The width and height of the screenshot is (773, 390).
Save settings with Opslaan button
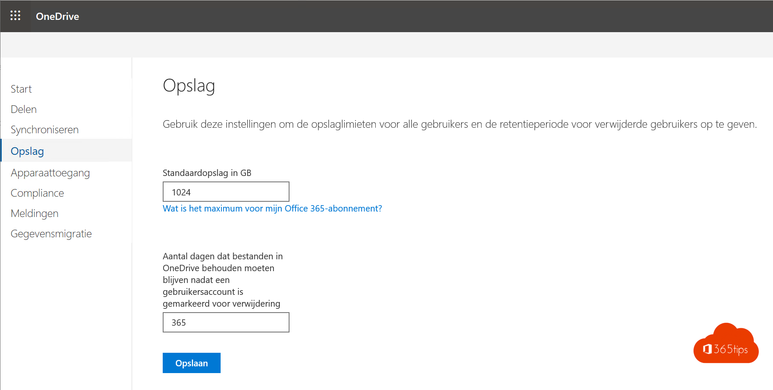(191, 363)
